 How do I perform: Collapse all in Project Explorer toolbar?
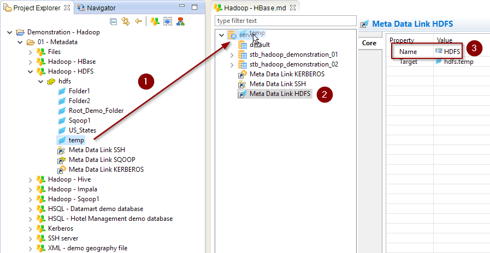(x=114, y=21)
